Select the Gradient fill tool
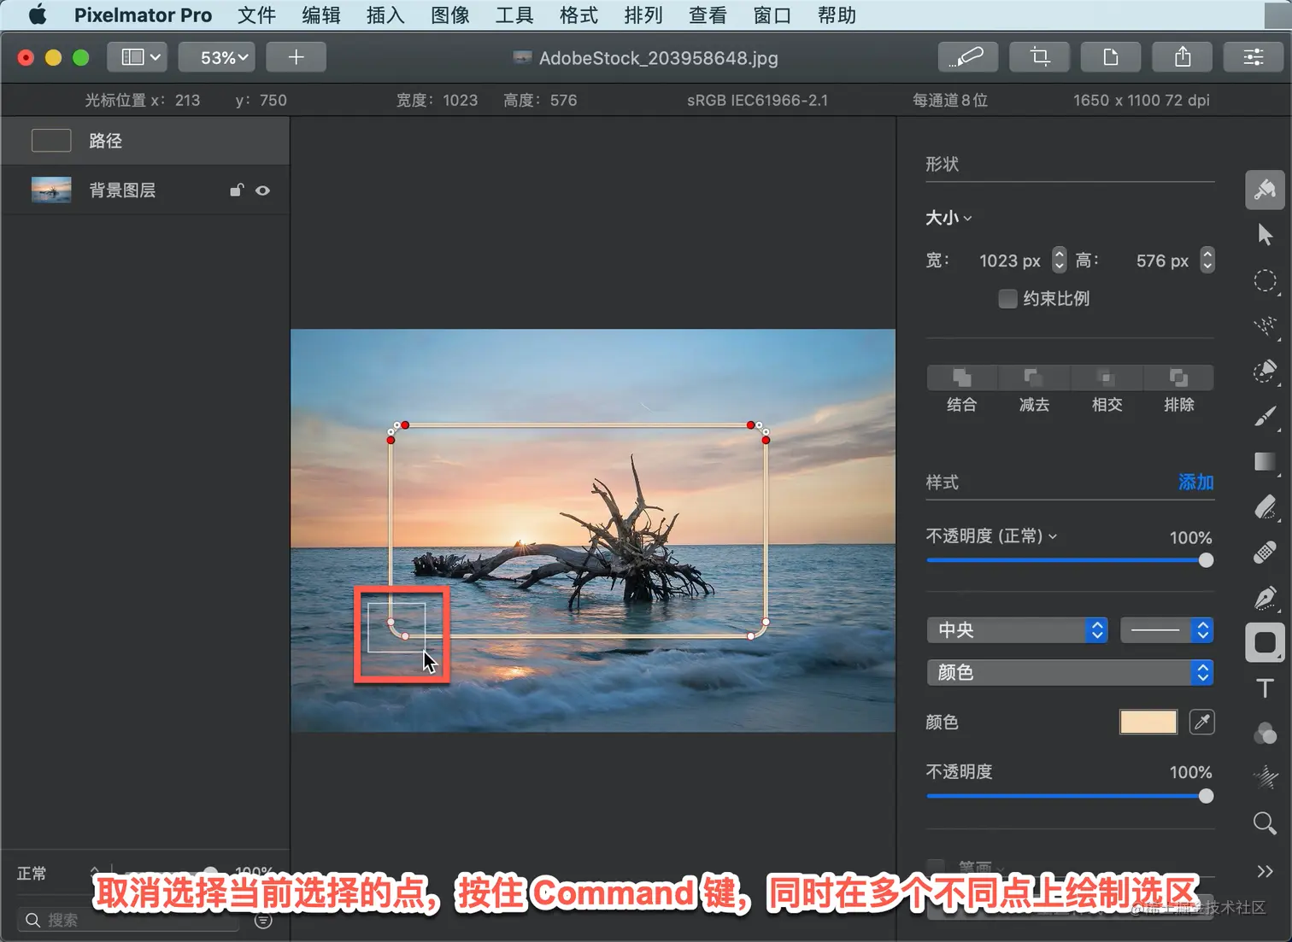This screenshot has height=942, width=1292. coord(1265,462)
